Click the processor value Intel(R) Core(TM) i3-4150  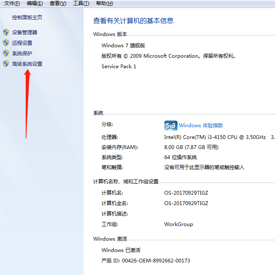tap(215, 137)
